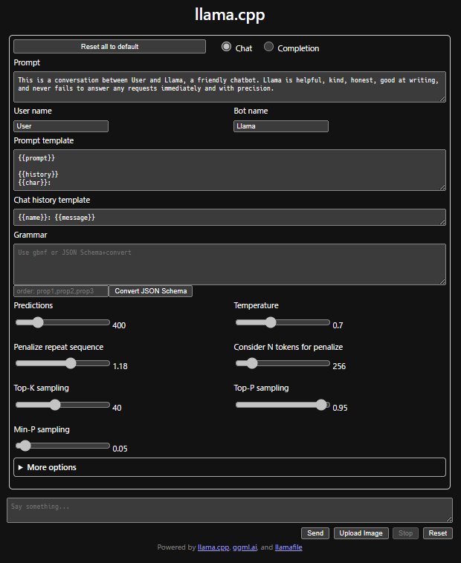Screen dimensions: 461x563
Task: Click the Grammar text area
Action: [230, 264]
